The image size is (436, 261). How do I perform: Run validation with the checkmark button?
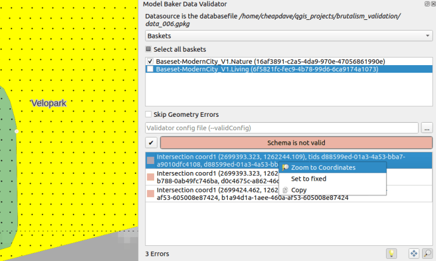click(x=151, y=143)
